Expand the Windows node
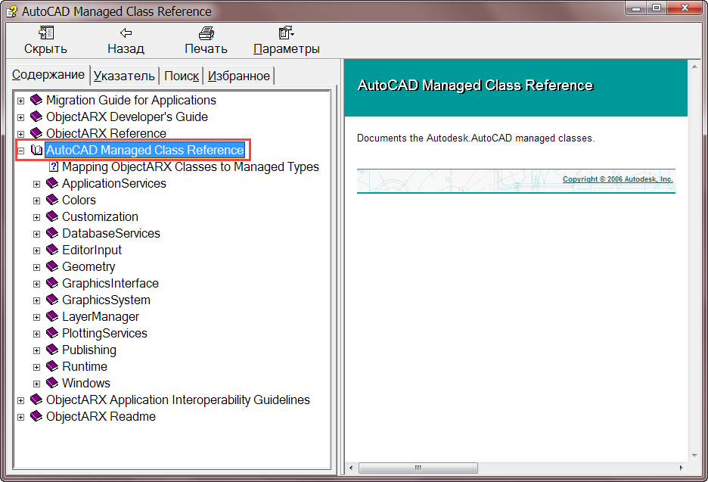The height and width of the screenshot is (482, 708). (37, 384)
